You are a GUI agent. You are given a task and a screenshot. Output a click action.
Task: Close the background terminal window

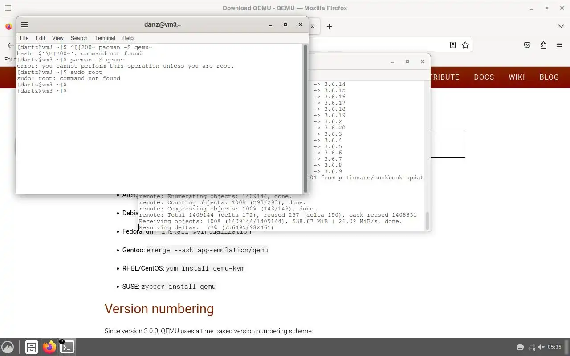pyautogui.click(x=422, y=62)
